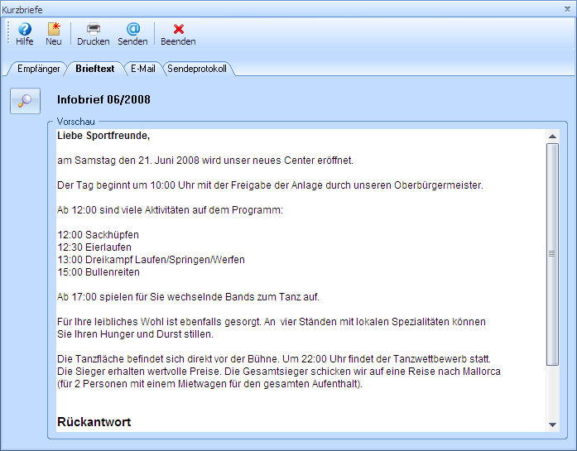Open the E-Mail tab
Screen dimensions: 577x451
[x=142, y=69]
